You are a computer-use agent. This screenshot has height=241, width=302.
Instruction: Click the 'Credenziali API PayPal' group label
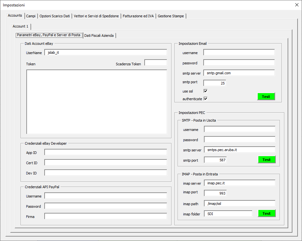pyautogui.click(x=42, y=187)
